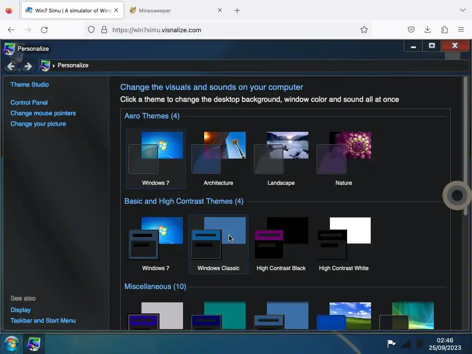The height and width of the screenshot is (354, 472).
Task: Select the green hills XP-style theme
Action: 344,315
